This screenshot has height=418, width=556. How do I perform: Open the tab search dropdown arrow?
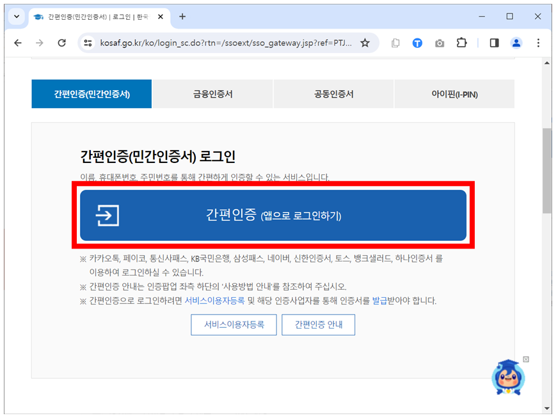[16, 17]
